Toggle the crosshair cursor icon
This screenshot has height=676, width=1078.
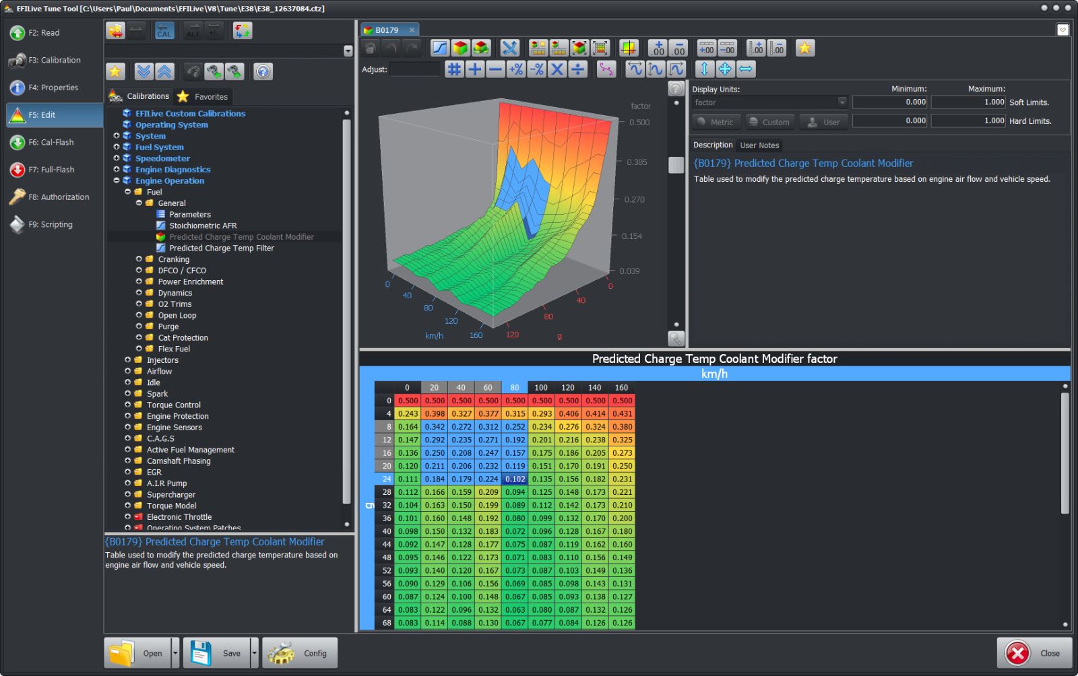point(629,48)
